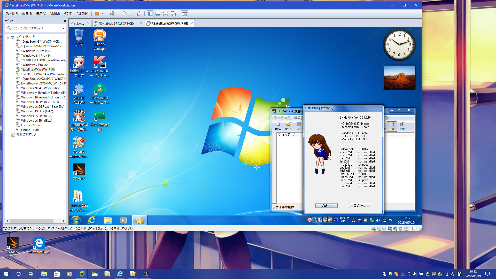This screenshot has width=496, height=279.
Task: Select Windows 7 Pro x64 in library
Action: tap(35, 65)
